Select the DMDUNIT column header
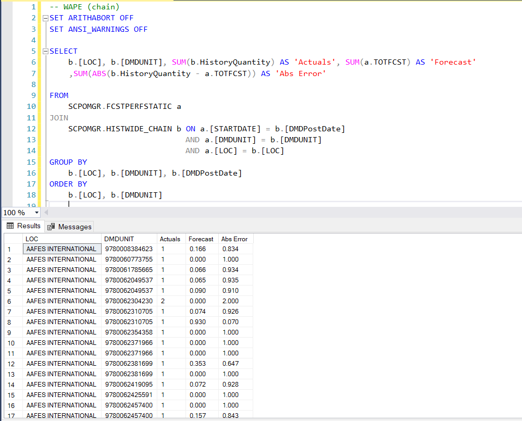The image size is (522, 421). point(129,239)
